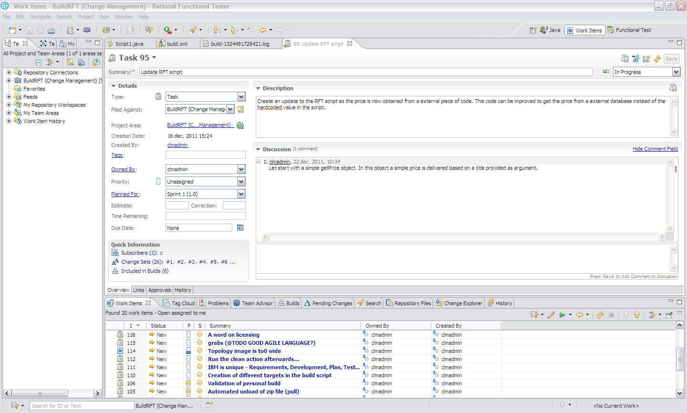Viewport: 687px width, 413px height.
Task: Click the yellow back arrow in main toolbar
Action: point(263,30)
